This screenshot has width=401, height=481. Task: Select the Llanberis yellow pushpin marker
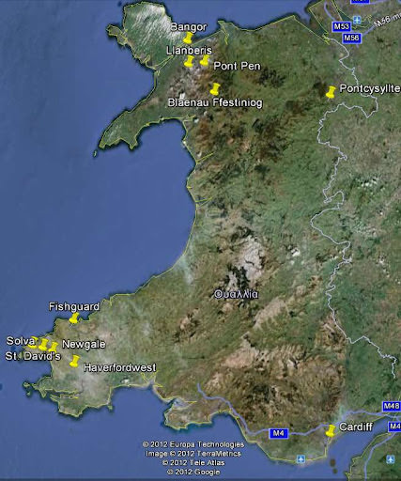coord(189,62)
